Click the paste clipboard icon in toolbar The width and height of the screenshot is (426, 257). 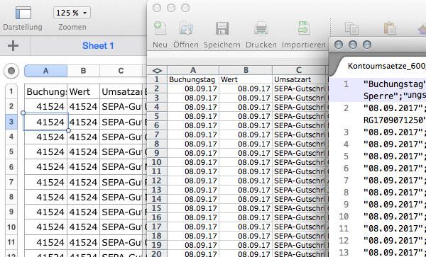pyautogui.click(x=390, y=28)
